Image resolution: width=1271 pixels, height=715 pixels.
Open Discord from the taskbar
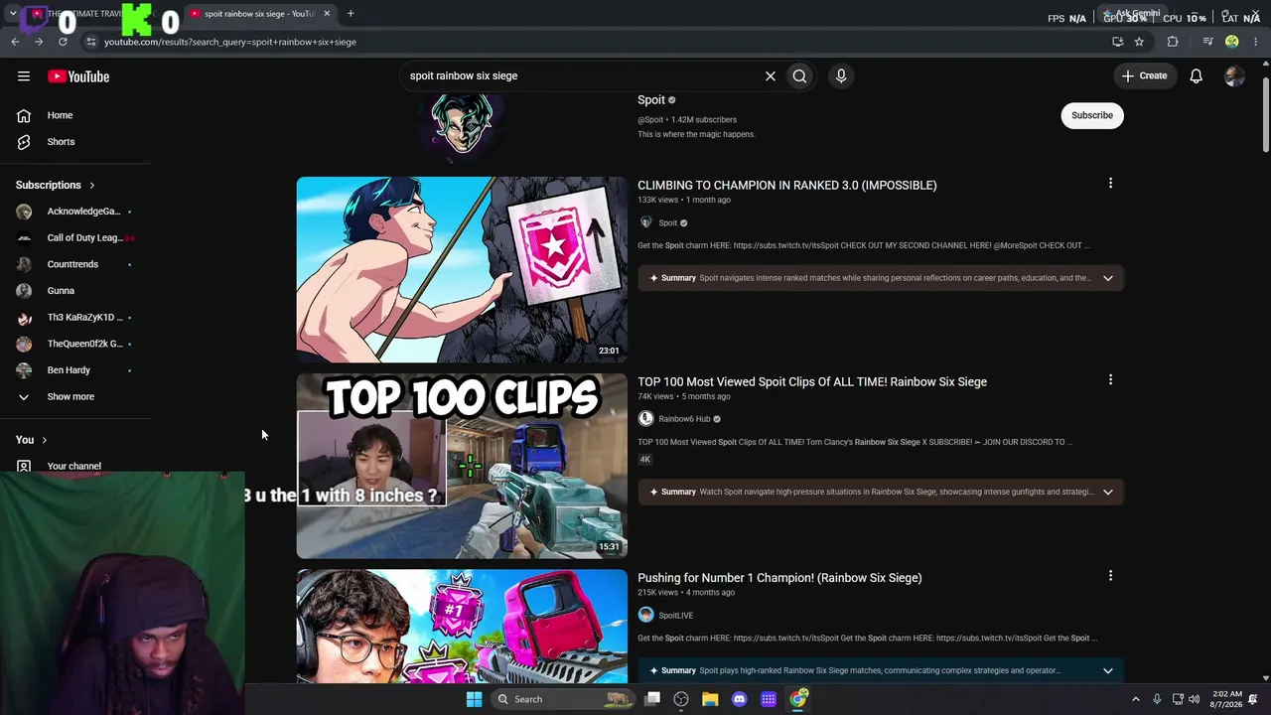739,699
